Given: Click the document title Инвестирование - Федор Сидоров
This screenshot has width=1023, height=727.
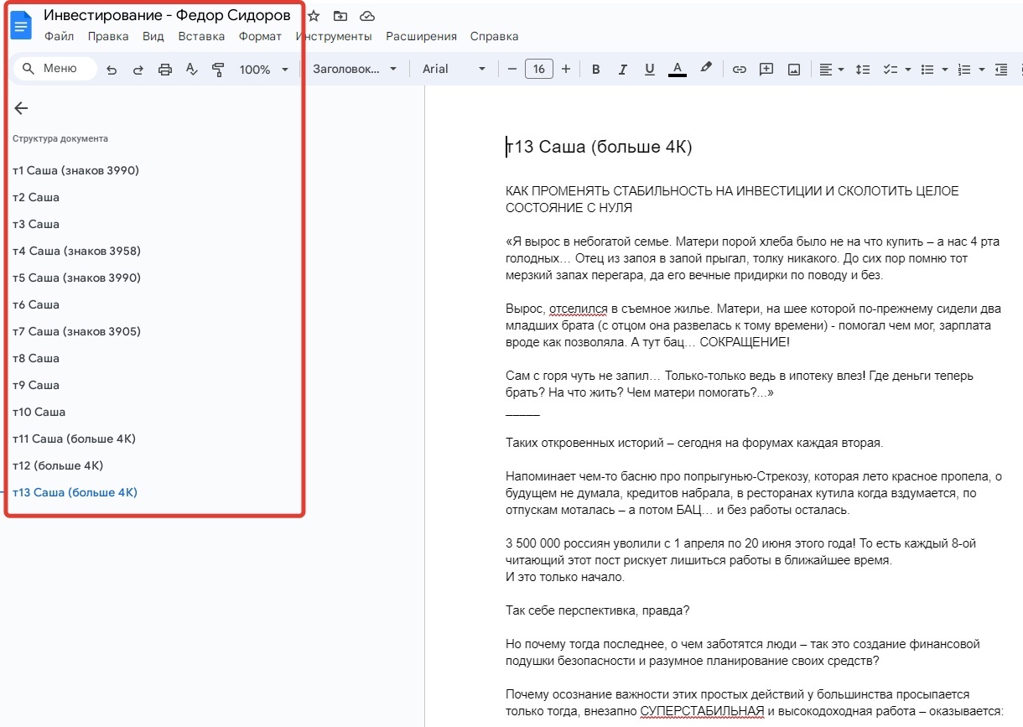Looking at the screenshot, I should click(x=167, y=15).
